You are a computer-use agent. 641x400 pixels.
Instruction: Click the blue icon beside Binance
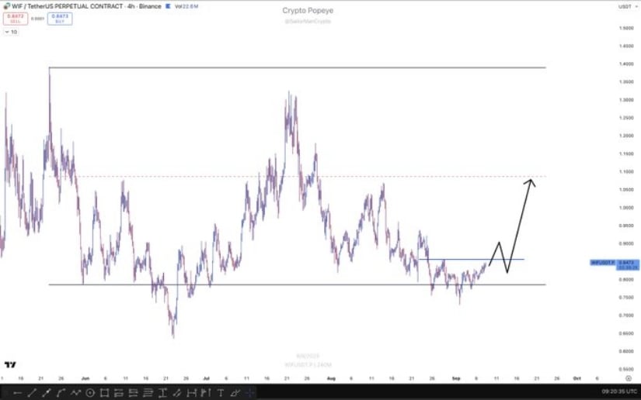tap(168, 6)
